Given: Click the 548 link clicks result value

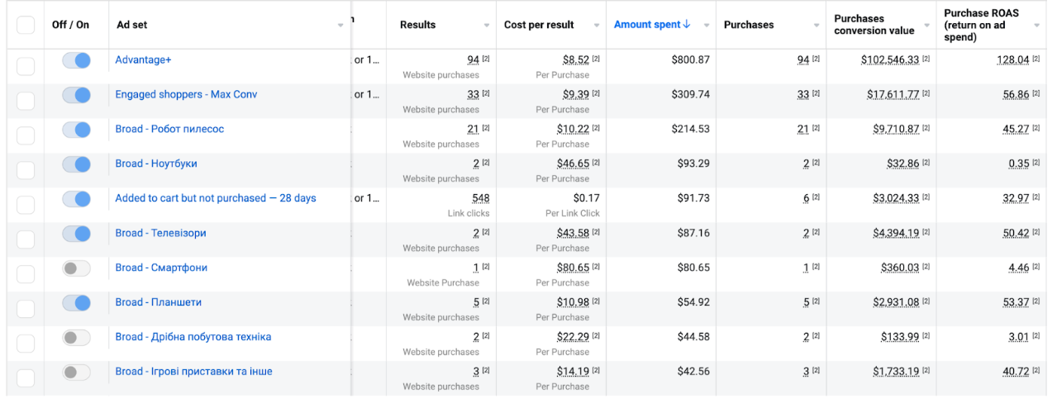Looking at the screenshot, I should pyautogui.click(x=480, y=198).
